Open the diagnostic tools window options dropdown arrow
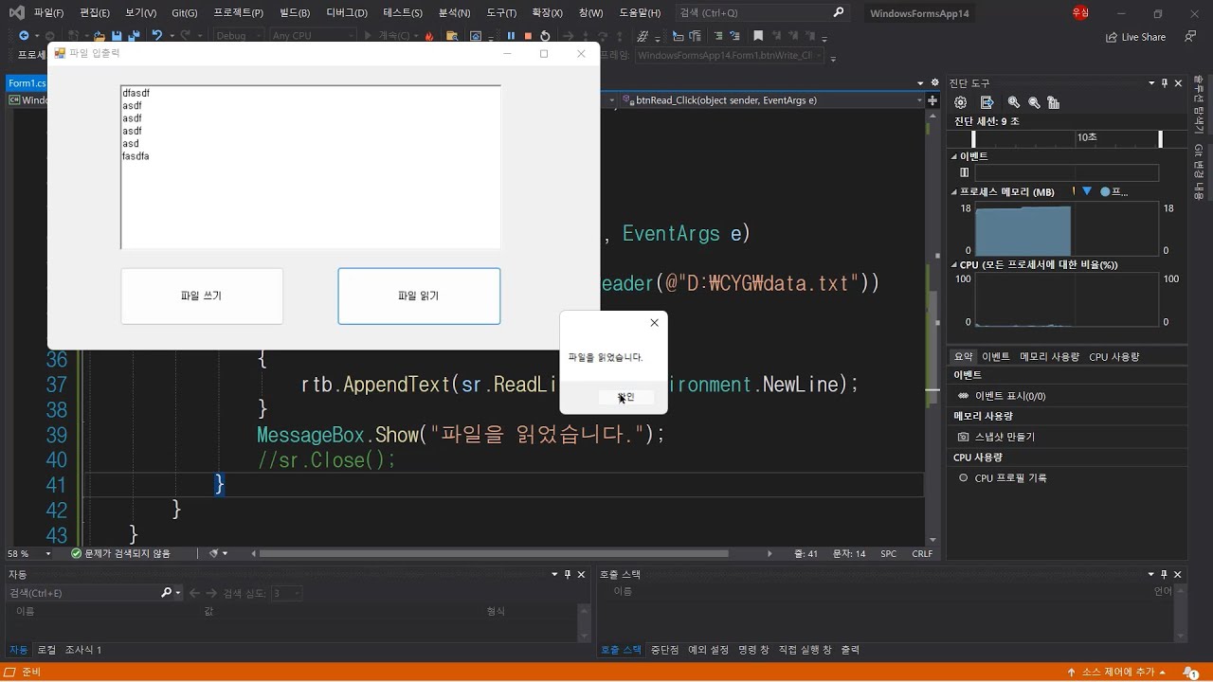 click(1151, 83)
